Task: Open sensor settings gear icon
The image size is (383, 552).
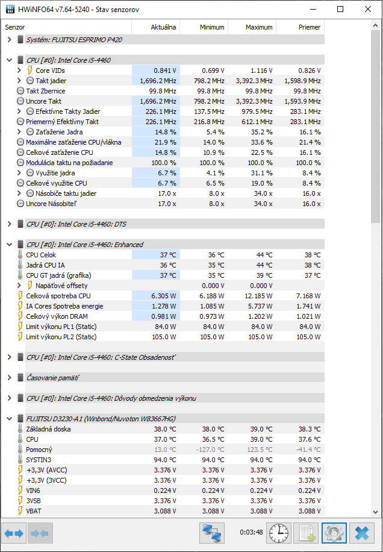Action: point(334,533)
